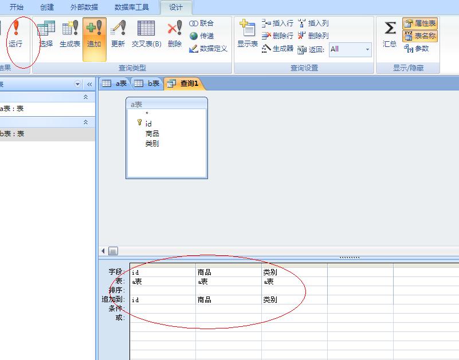The width and height of the screenshot is (459, 360).
Task: Switch to the 更新 update query
Action: pos(118,34)
